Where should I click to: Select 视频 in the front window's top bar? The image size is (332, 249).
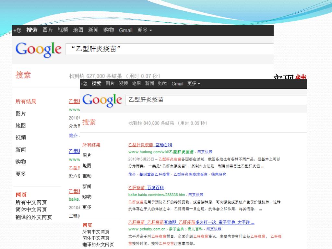pos(123,84)
